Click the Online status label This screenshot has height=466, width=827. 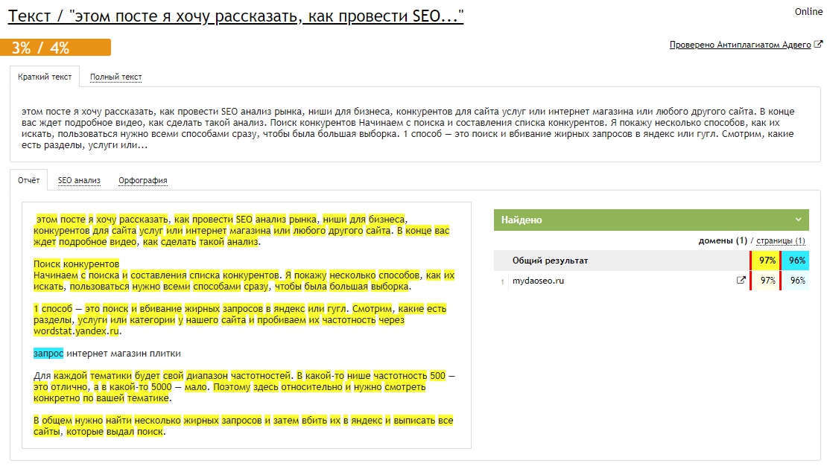[808, 12]
